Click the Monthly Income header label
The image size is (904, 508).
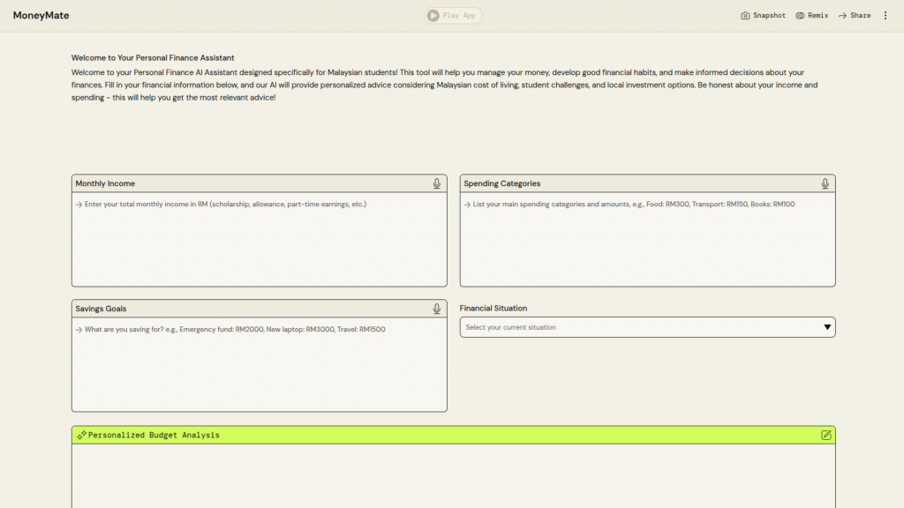click(105, 183)
